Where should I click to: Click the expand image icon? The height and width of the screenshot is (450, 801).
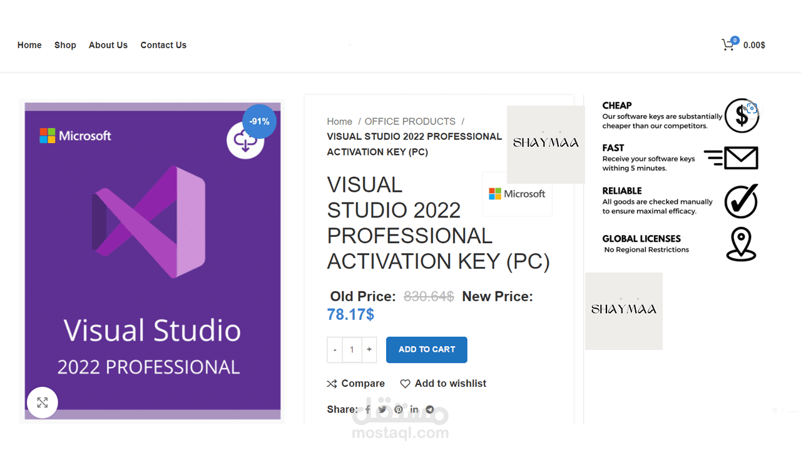coord(43,402)
